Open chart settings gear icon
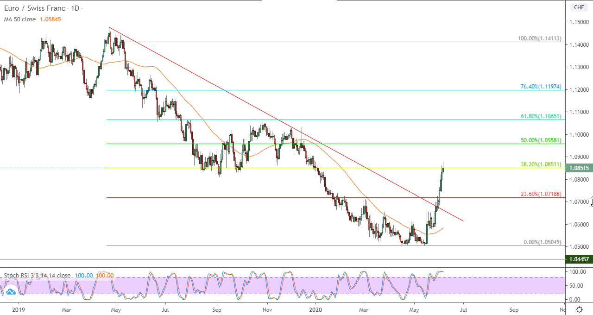This screenshot has width=593, height=315. 579,309
